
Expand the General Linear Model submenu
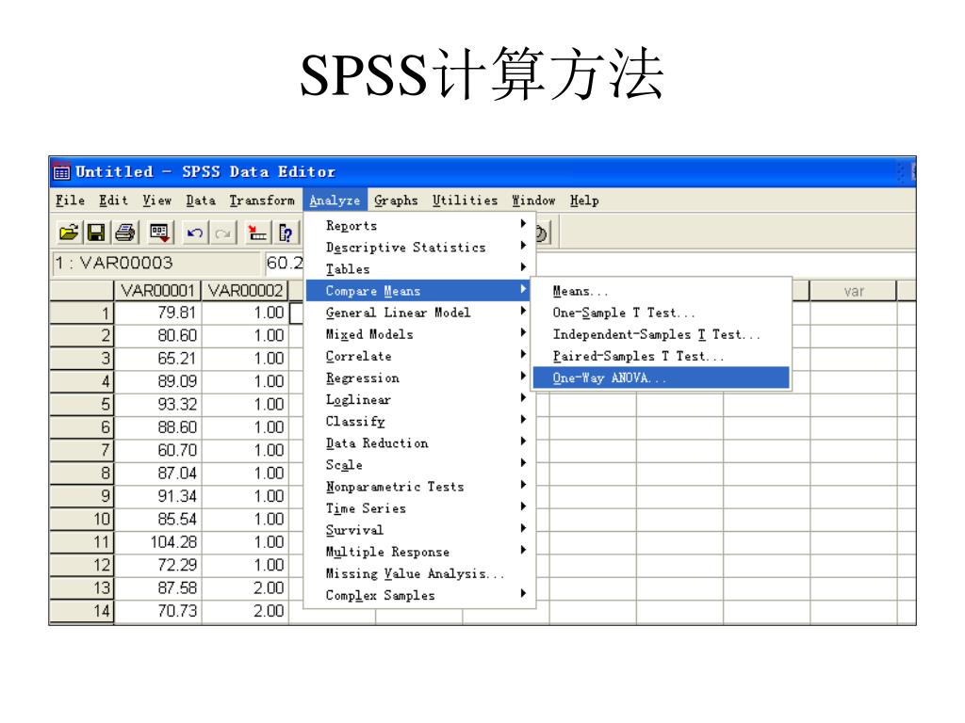point(420,313)
